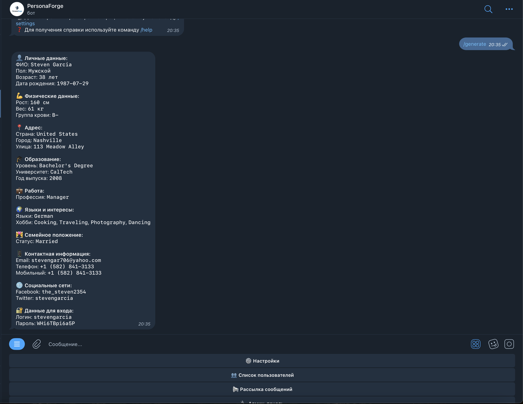Click 20:35 timestamp on generated profile
Screen dimensions: 523x404
click(x=144, y=324)
